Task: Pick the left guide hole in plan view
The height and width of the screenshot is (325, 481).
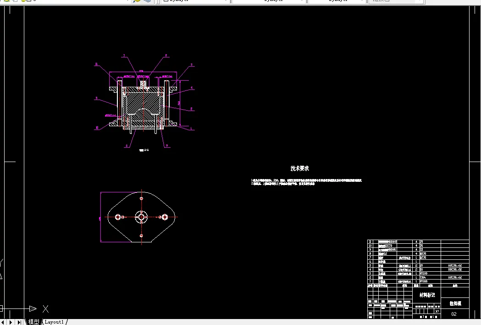Action: (x=118, y=217)
